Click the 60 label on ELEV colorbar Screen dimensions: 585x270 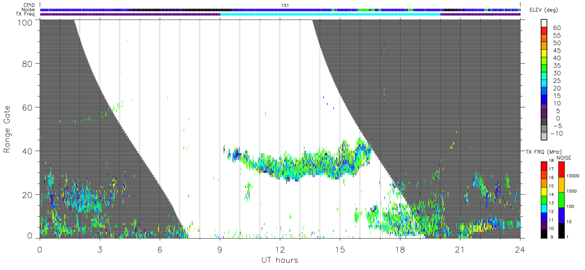coord(556,28)
